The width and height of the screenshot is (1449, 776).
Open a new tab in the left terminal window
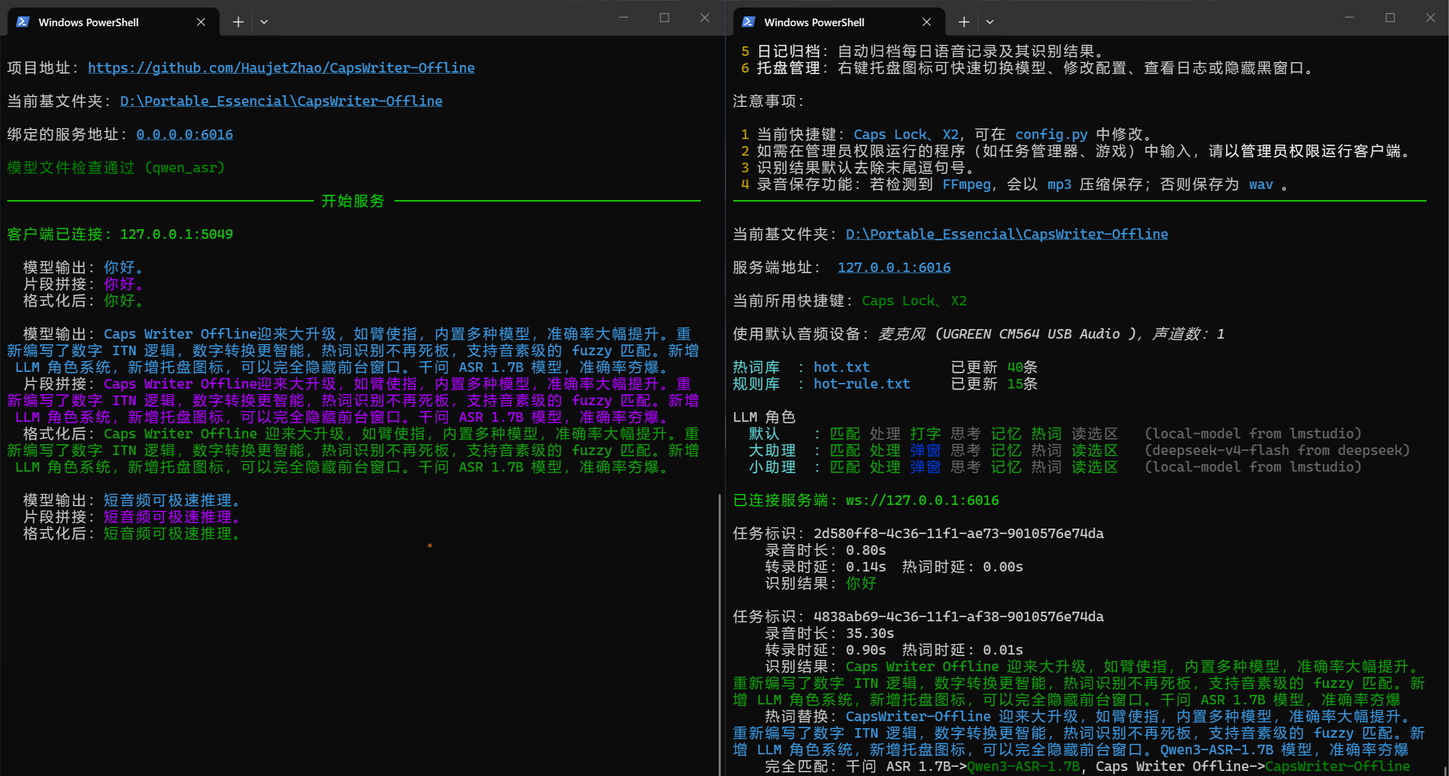[238, 22]
